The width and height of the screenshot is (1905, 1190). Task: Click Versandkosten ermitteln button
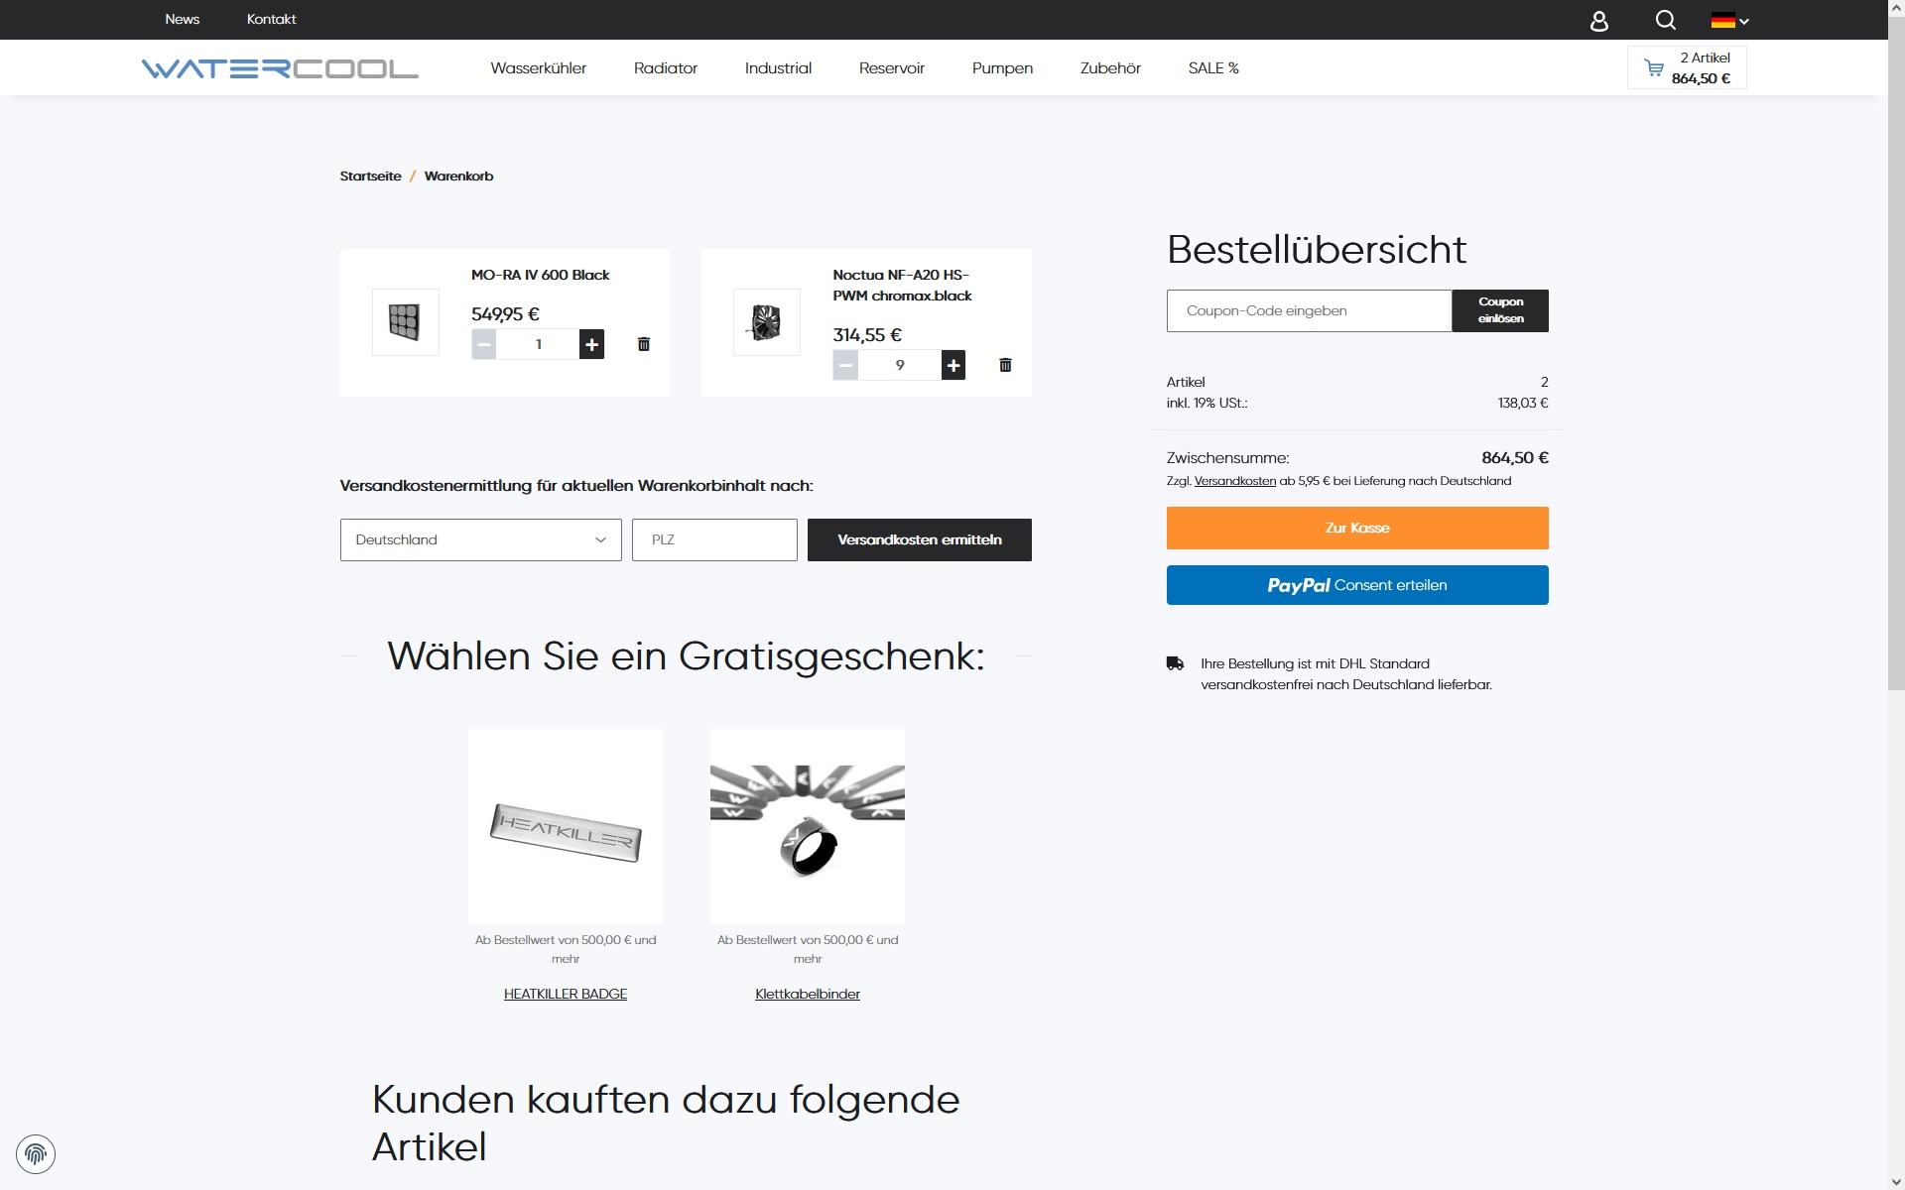coord(919,539)
